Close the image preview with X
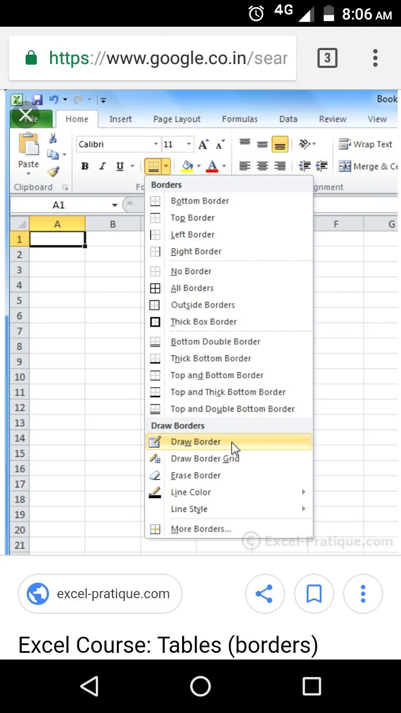The image size is (401, 713). click(x=26, y=115)
